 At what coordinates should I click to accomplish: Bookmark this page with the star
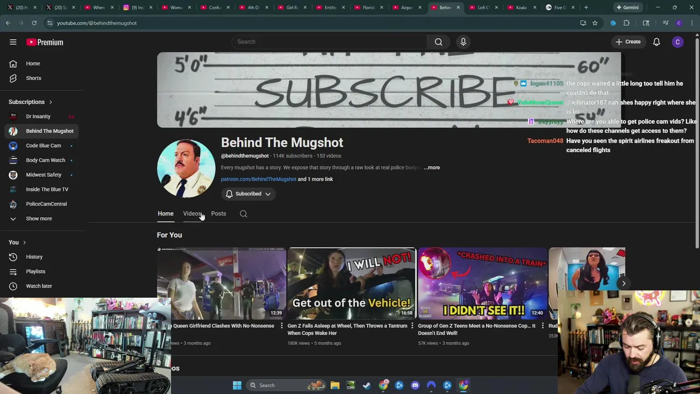coord(595,23)
